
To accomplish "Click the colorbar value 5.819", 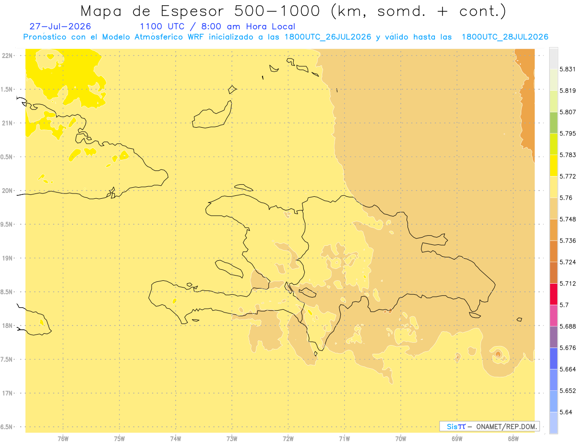I will [567, 90].
